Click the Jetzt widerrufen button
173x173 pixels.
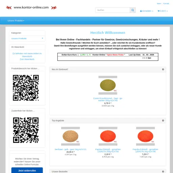[x=27, y=170]
